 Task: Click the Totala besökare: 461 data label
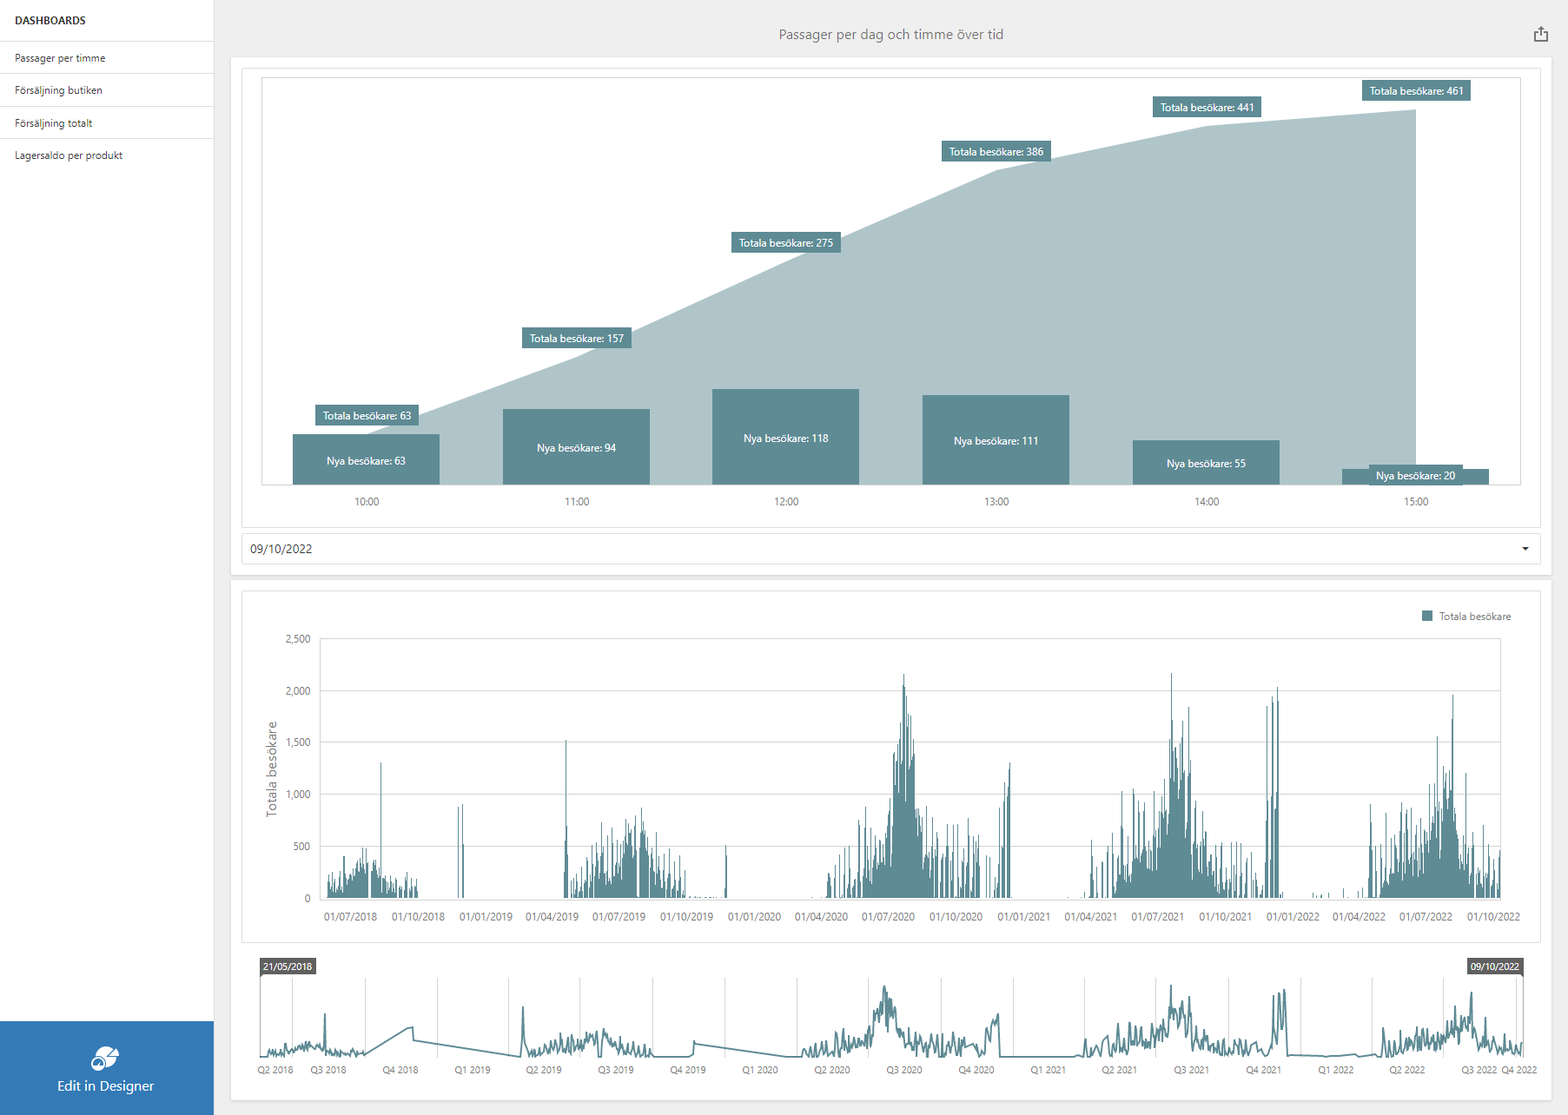[1415, 91]
